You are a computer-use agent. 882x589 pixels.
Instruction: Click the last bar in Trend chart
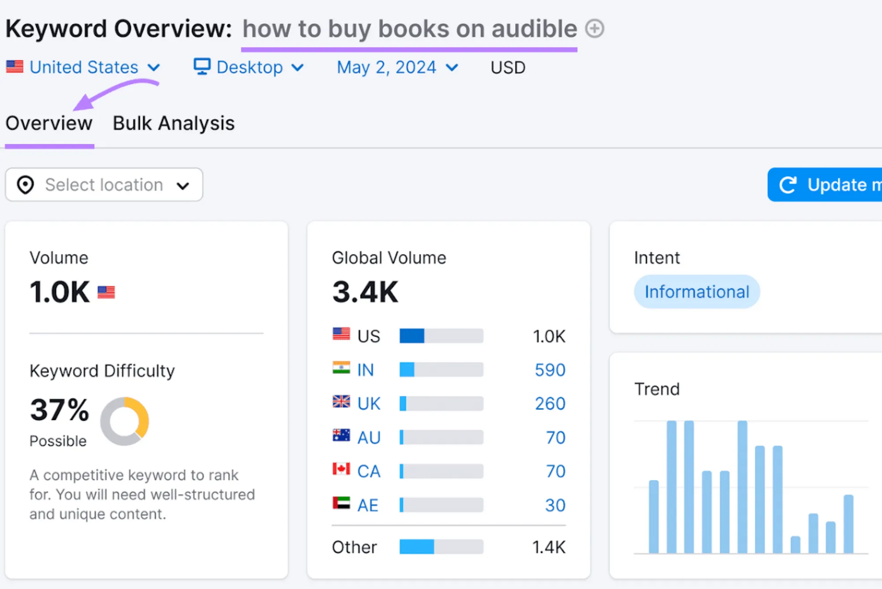[848, 524]
